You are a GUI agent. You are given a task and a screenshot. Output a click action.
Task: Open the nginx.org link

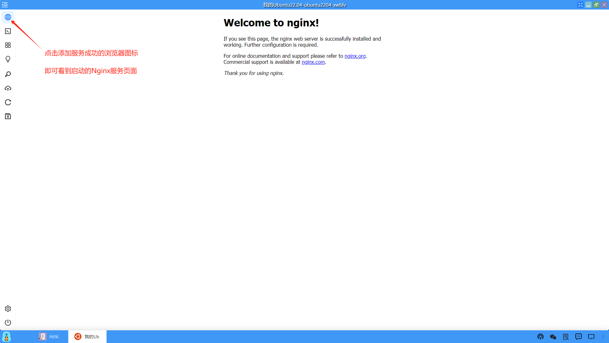355,56
